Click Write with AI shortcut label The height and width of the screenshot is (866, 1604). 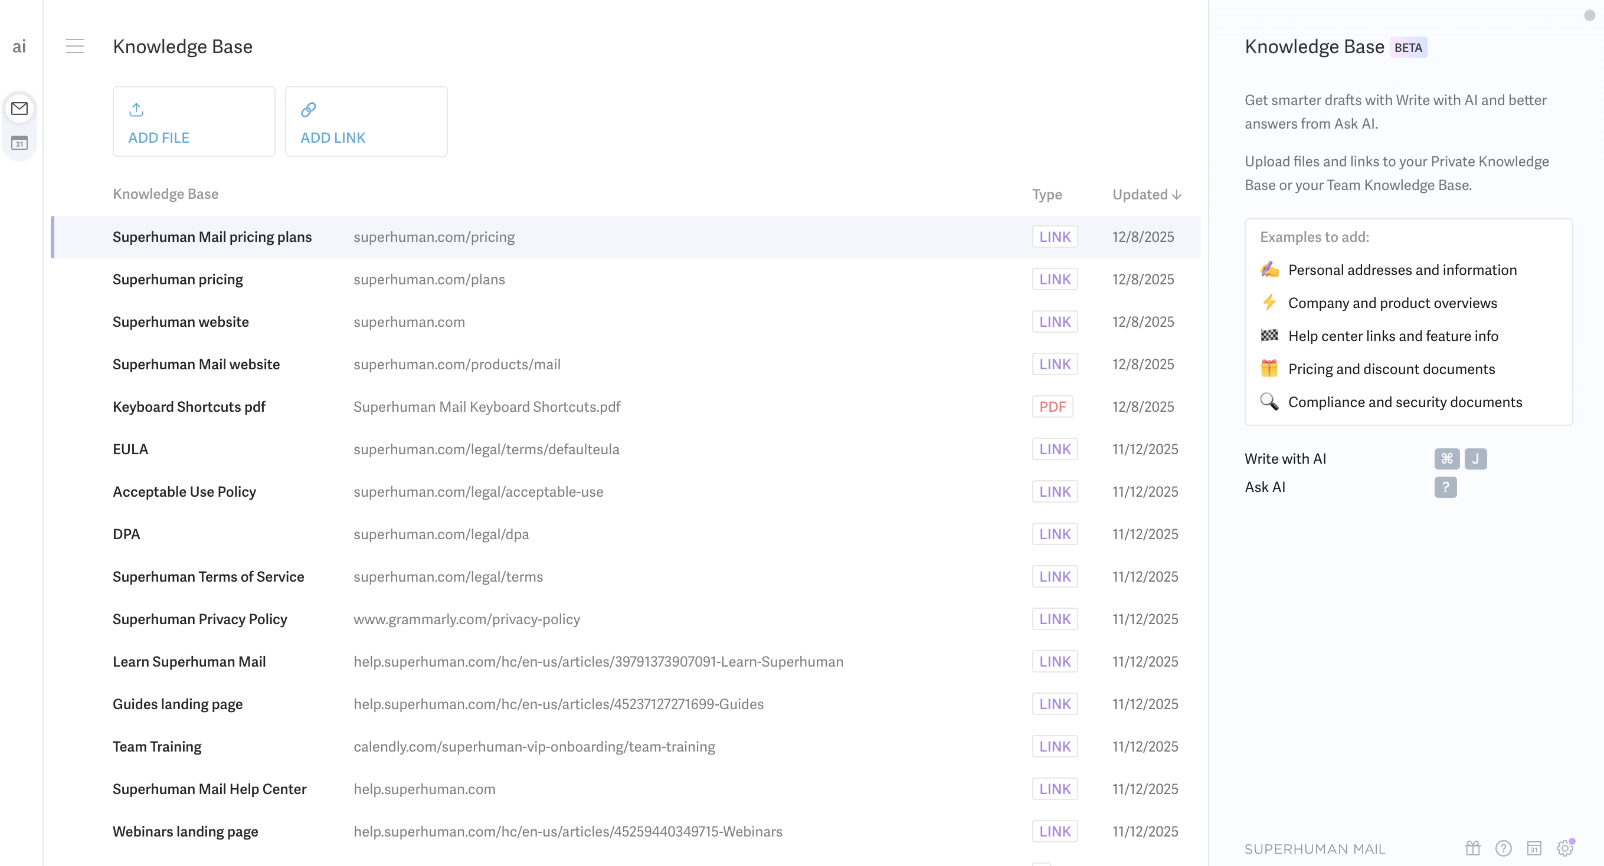coord(1285,459)
